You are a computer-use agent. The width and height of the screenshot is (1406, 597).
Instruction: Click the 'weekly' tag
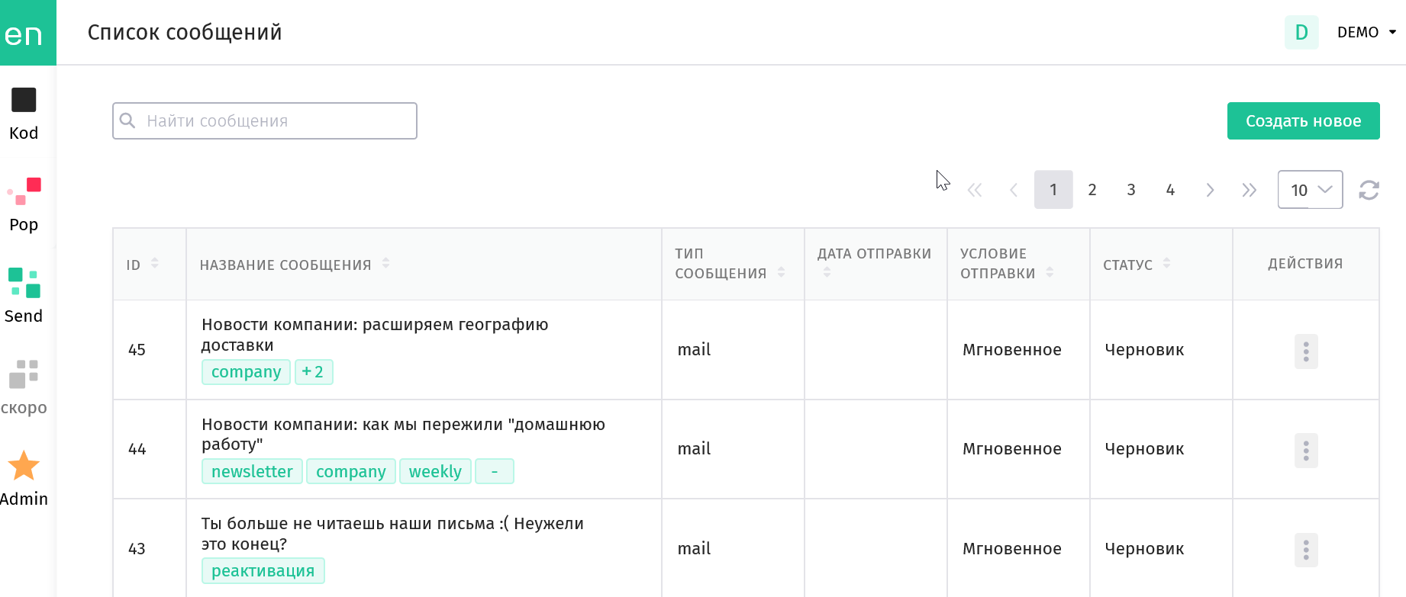[x=435, y=471]
